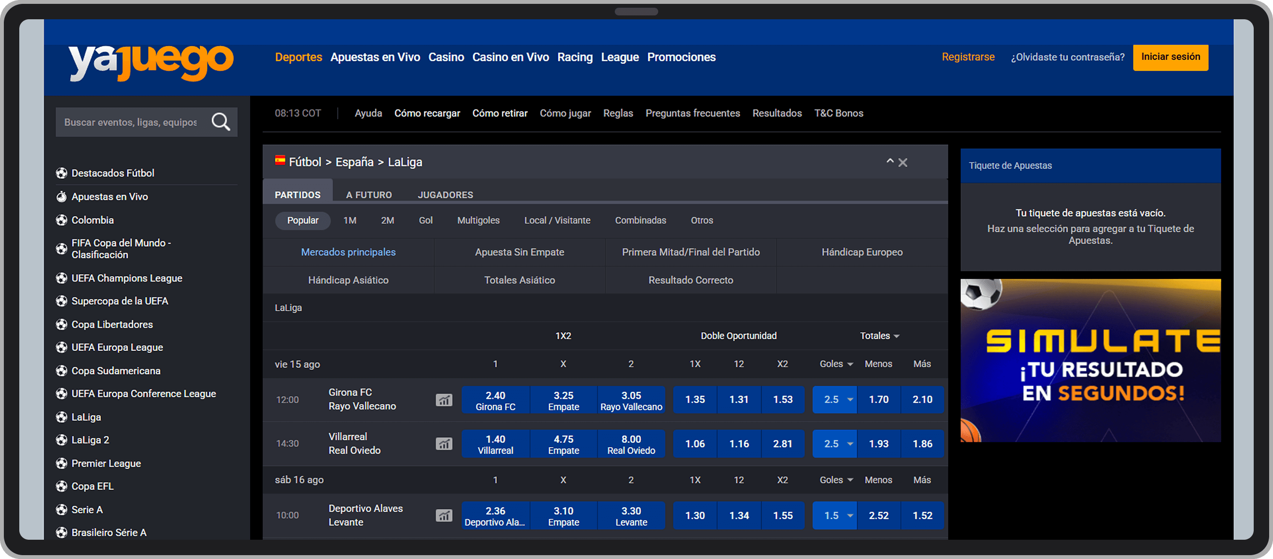Select the 1M filter
The width and height of the screenshot is (1273, 559).
pos(350,220)
